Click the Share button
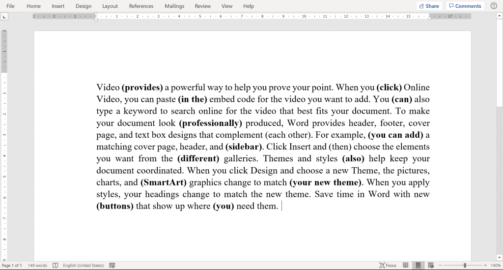 pos(428,6)
